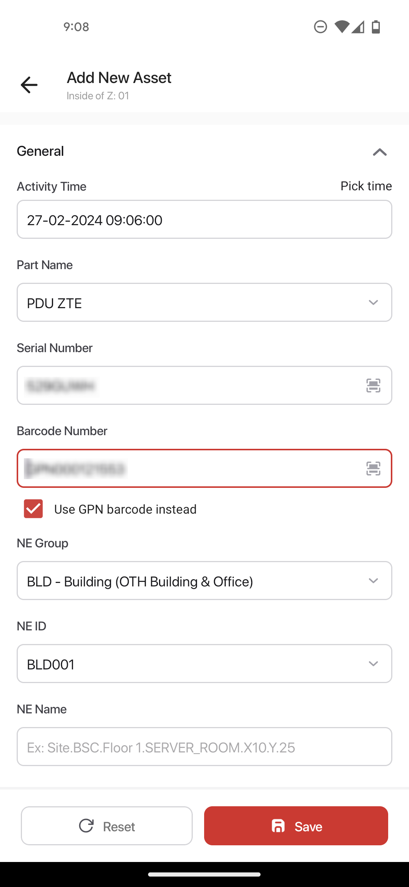Screen dimensions: 409x887
Task: Focus the Activity Time field
Action: 204,219
